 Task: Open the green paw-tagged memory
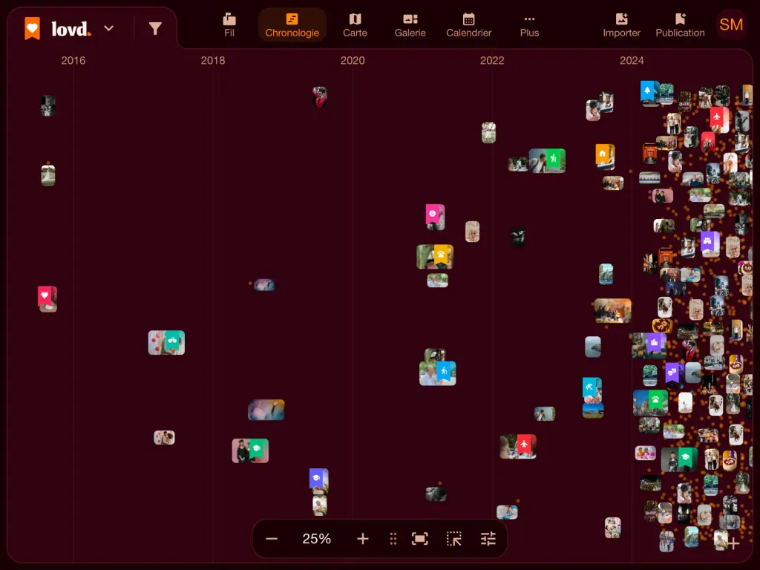click(x=650, y=402)
